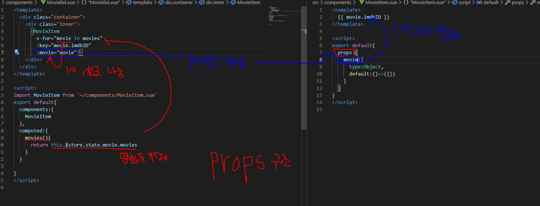Click export default{ in the MovieItem.vue editor
Viewport: 540px width, 206px height.
(354, 45)
